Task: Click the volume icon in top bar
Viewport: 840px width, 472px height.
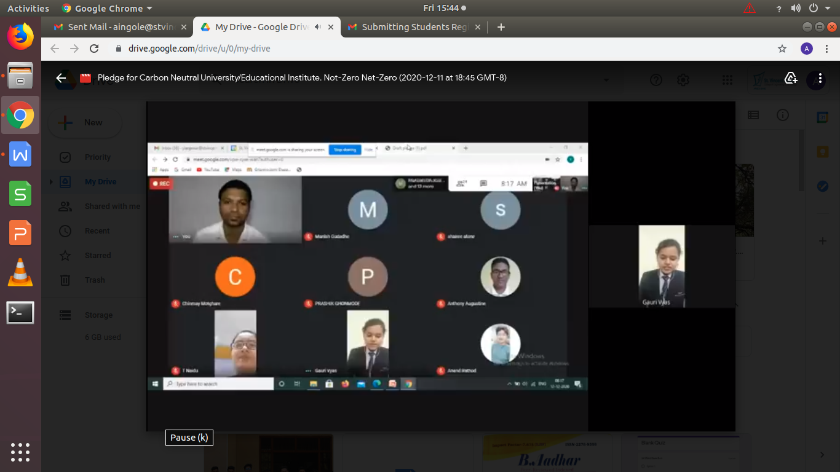Action: click(x=796, y=8)
